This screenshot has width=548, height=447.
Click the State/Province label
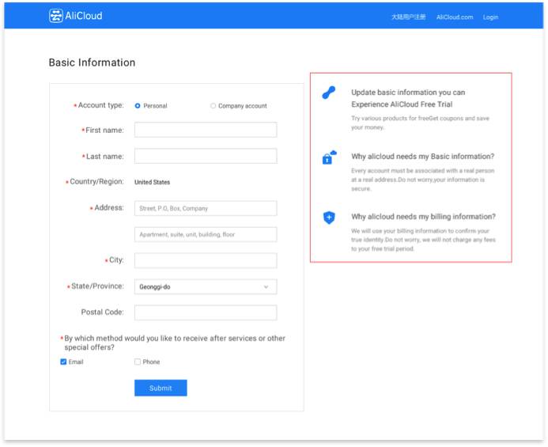(x=97, y=286)
